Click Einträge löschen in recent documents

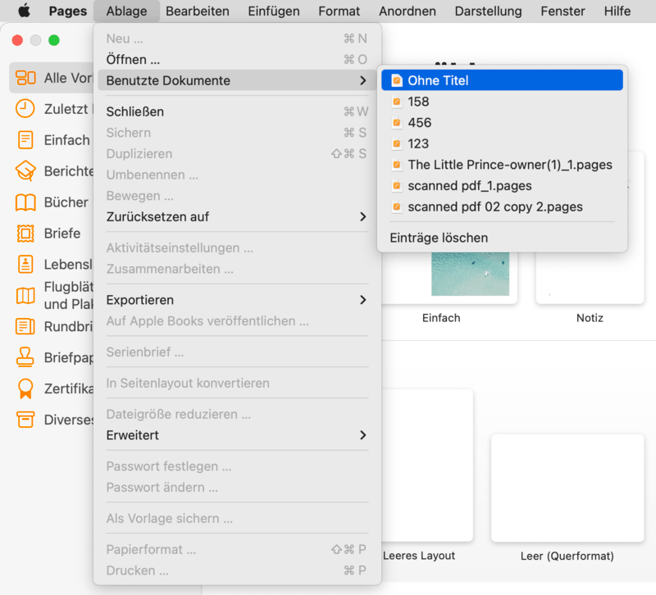tap(439, 238)
